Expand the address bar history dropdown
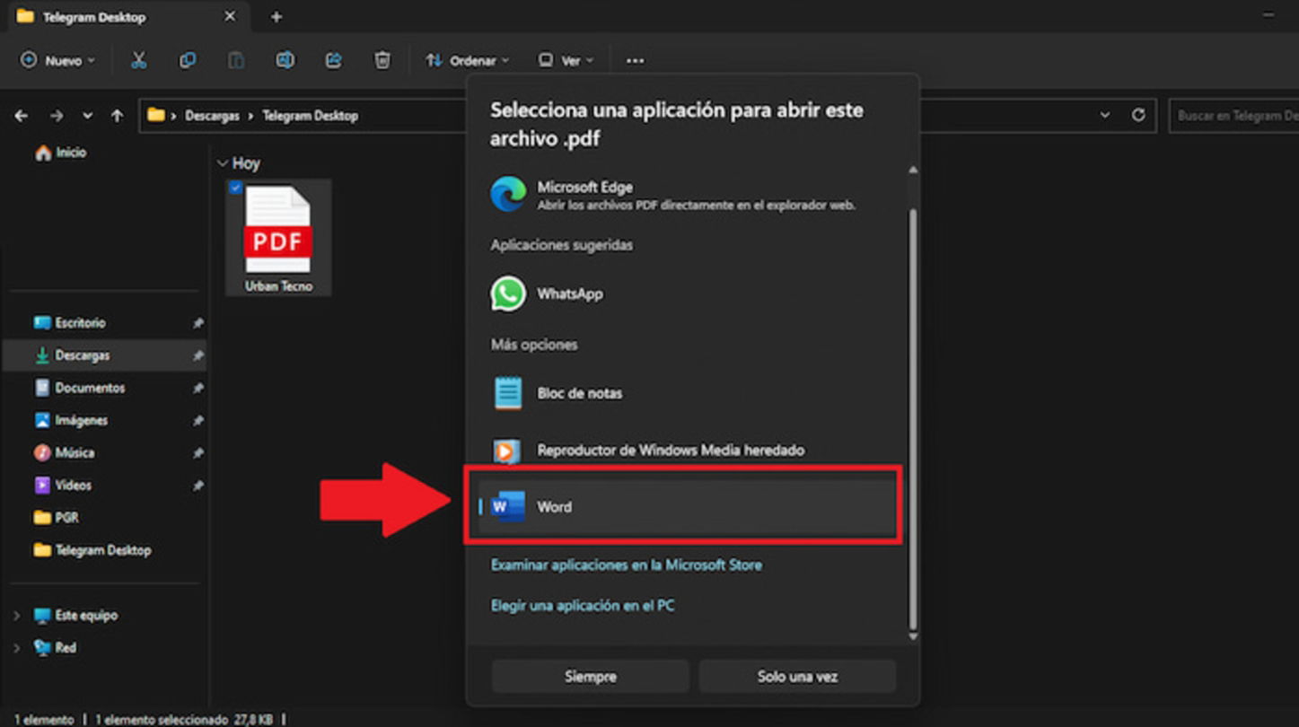The height and width of the screenshot is (727, 1299). pos(1104,115)
